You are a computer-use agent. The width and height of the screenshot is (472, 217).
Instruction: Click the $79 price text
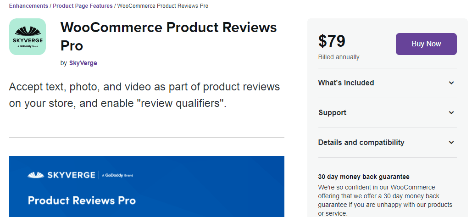click(x=332, y=41)
